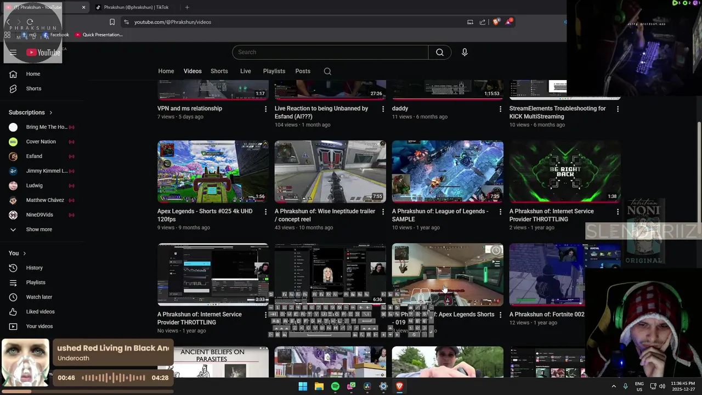The image size is (702, 395).
Task: Click the search magnifier button beside the search box
Action: [x=440, y=52]
